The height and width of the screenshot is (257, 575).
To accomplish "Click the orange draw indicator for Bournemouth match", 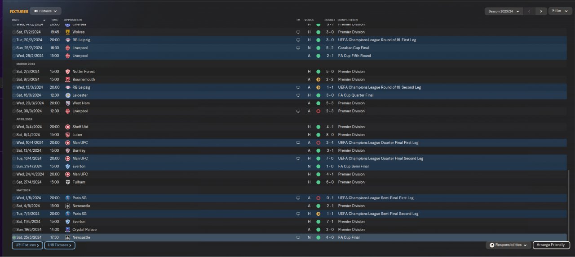I will [318, 80].
